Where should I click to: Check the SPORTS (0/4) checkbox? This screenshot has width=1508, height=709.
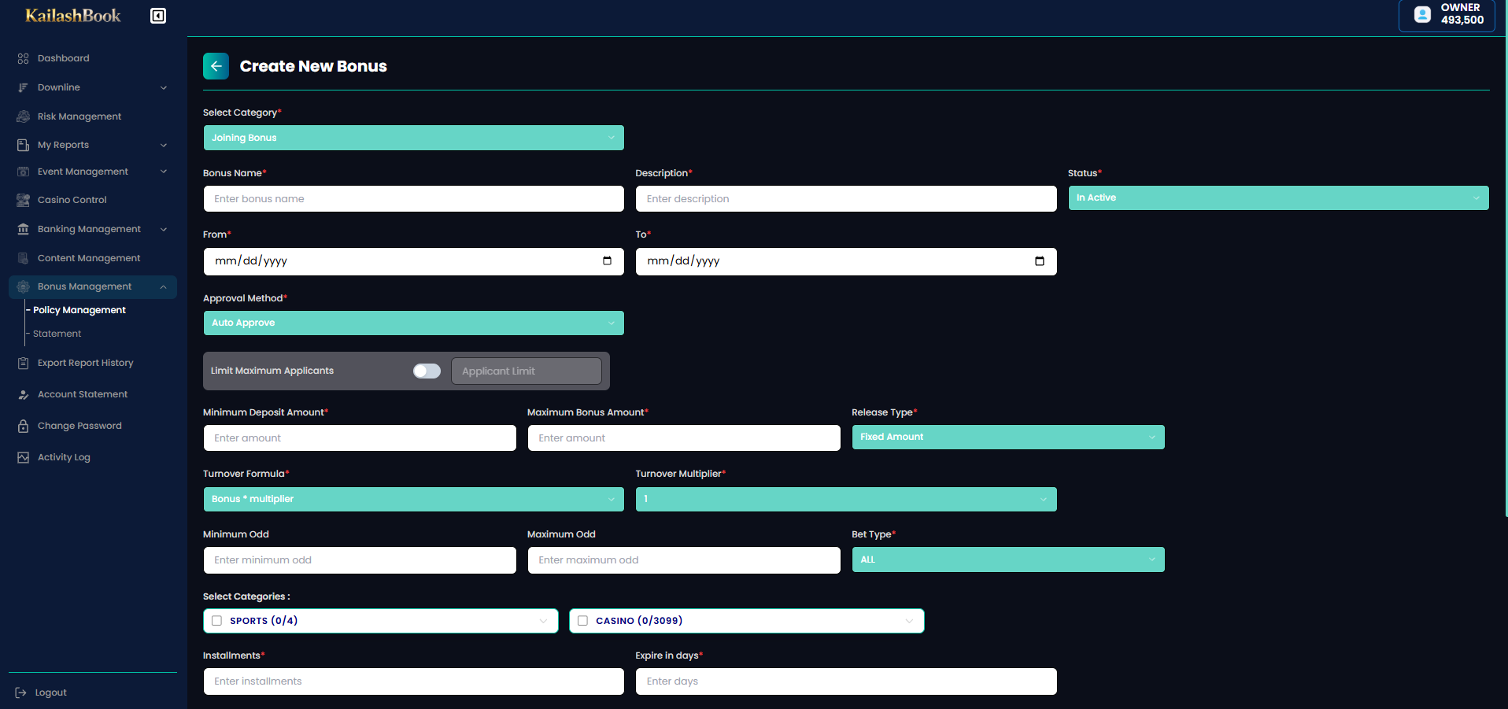(217, 621)
